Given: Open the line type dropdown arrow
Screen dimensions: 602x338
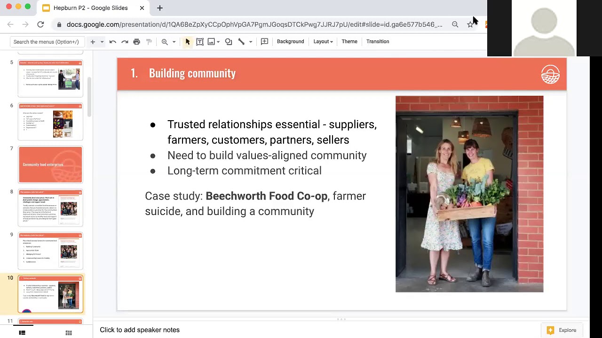Looking at the screenshot, I should tap(250, 42).
